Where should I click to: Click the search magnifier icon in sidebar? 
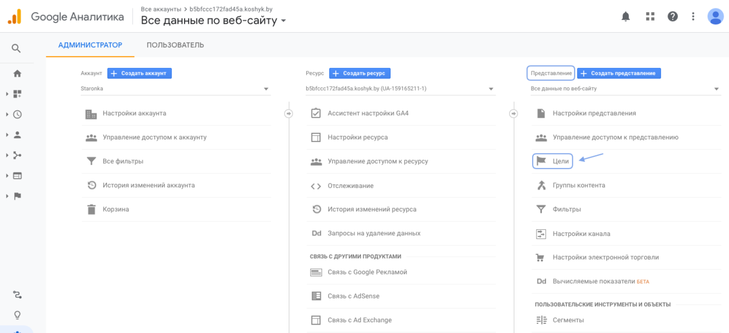[x=16, y=49]
